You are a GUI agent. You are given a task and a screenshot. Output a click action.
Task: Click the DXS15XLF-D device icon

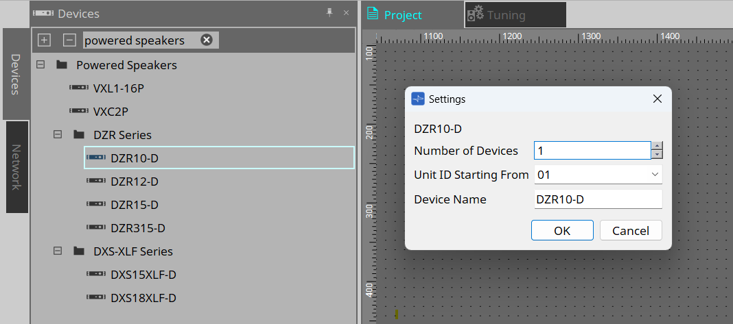[x=96, y=275]
